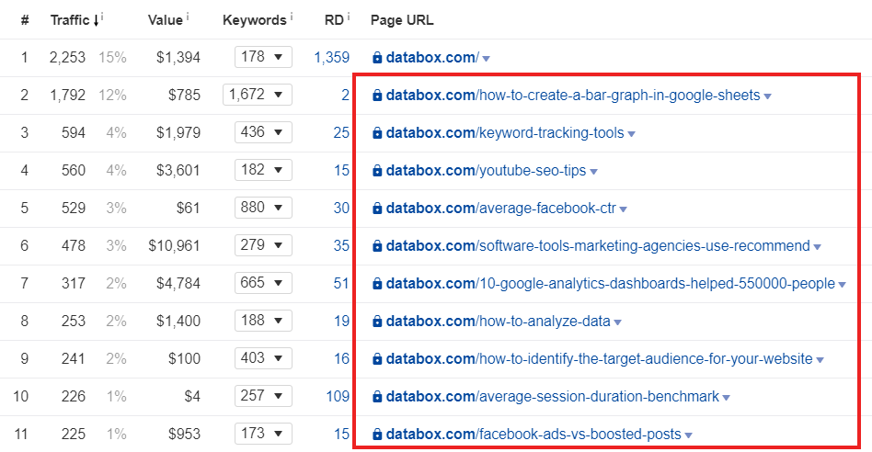Expand caret next to average-facebook-ctr URL
Viewport: 872px width, 452px height.
point(624,209)
